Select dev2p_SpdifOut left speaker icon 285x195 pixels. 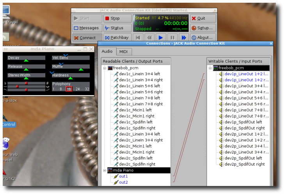221,158
